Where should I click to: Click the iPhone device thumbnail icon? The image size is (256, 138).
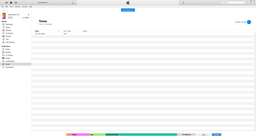[4, 16]
